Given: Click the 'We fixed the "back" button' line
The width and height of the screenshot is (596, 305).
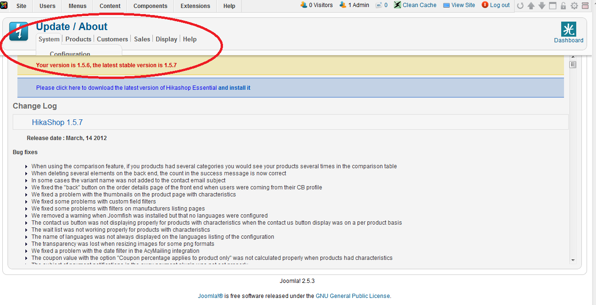Looking at the screenshot, I should pyautogui.click(x=177, y=188).
